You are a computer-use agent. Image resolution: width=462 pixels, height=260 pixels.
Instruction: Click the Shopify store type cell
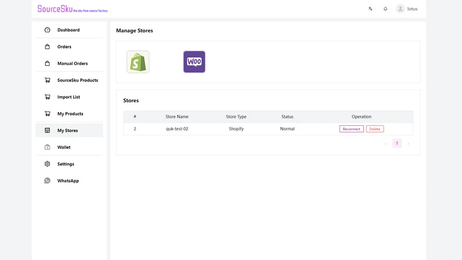tap(236, 129)
